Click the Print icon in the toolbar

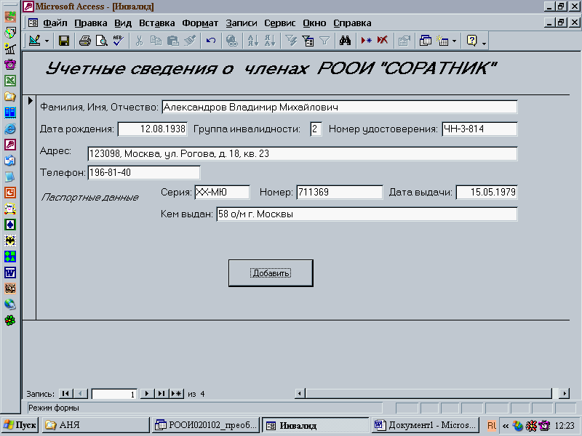coord(85,41)
